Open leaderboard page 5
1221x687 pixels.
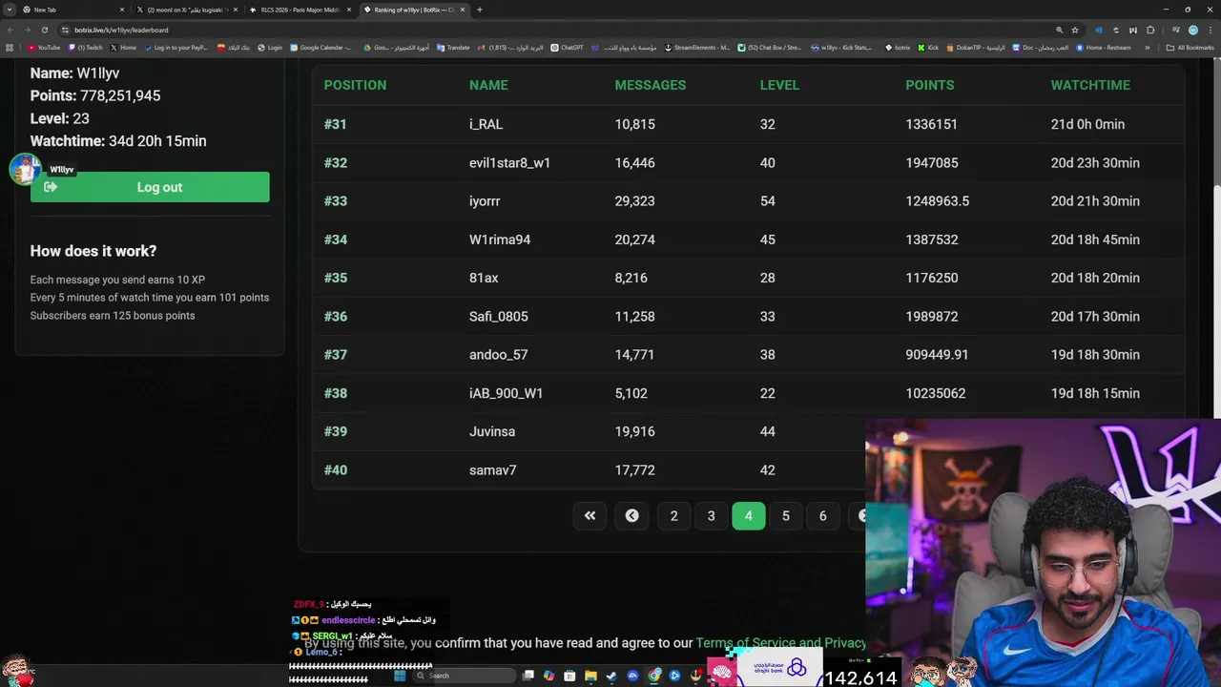click(x=786, y=515)
